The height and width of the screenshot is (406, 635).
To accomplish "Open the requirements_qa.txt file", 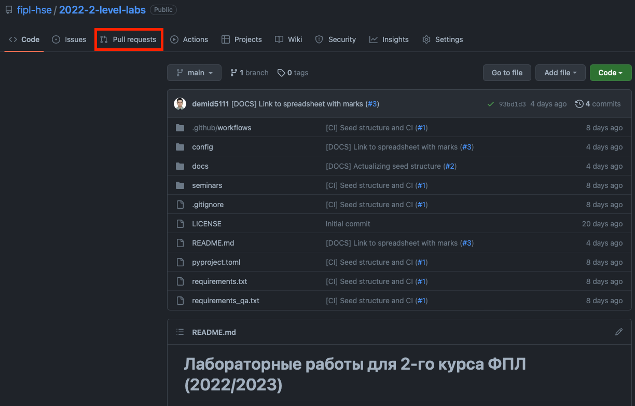I will (x=226, y=301).
